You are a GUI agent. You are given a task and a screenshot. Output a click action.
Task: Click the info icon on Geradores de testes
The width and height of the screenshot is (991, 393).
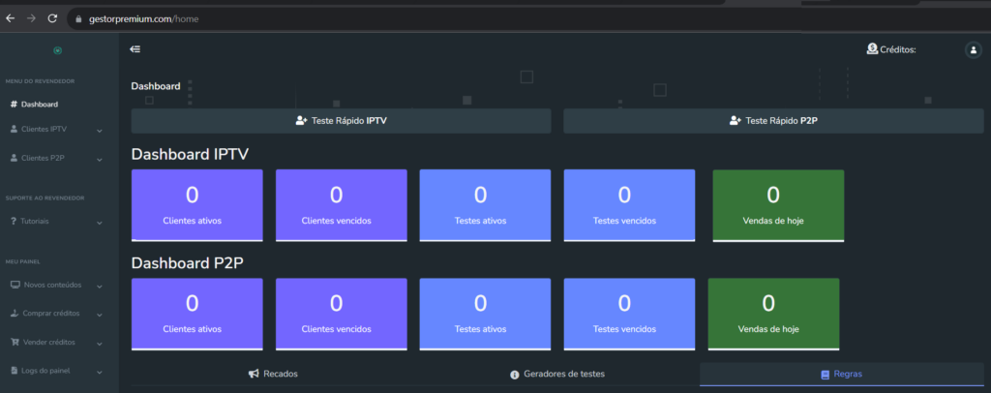click(515, 375)
